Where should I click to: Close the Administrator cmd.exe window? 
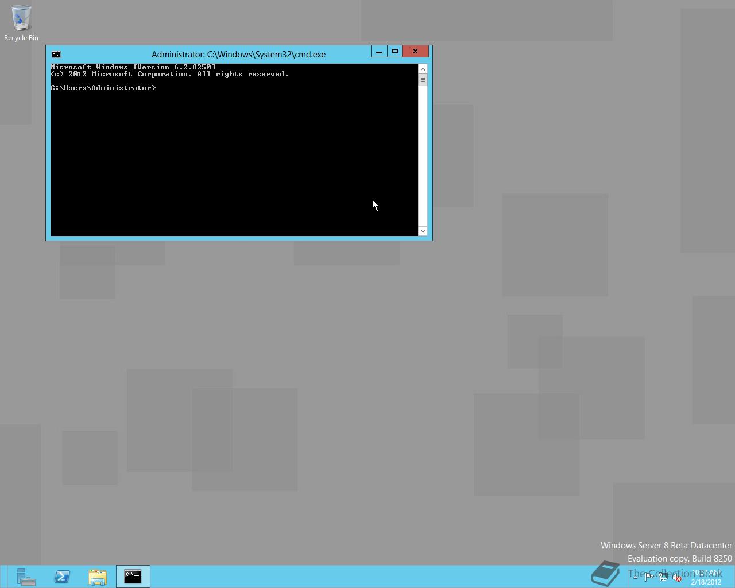pyautogui.click(x=416, y=52)
